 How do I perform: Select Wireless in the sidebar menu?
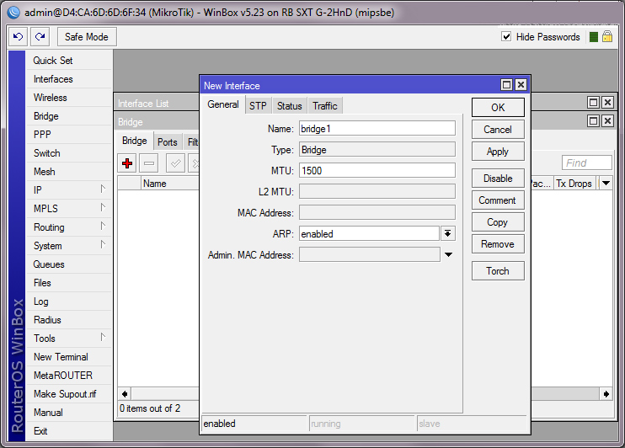point(51,98)
